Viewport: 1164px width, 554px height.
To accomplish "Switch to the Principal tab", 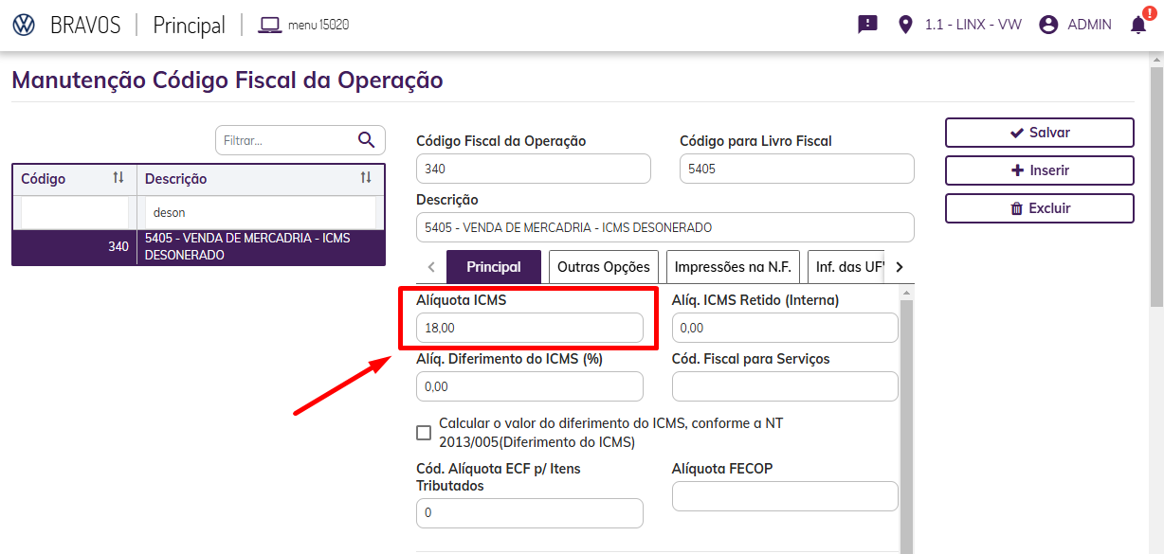I will coord(494,267).
